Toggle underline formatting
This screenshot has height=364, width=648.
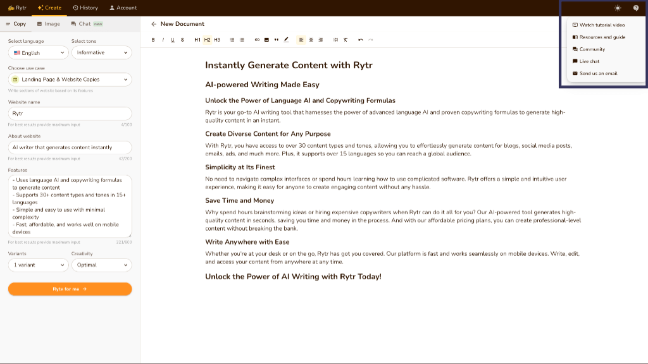(x=173, y=40)
